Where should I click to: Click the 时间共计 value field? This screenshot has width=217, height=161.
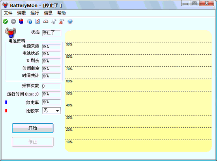point(51,76)
